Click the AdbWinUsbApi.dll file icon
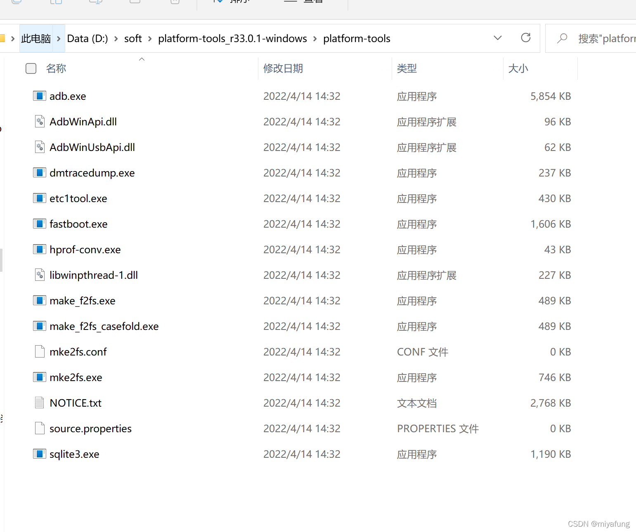Image resolution: width=636 pixels, height=532 pixels. click(x=40, y=147)
